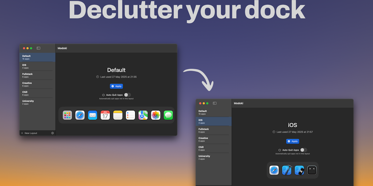Viewport: 373px width, 186px height.
Task: Click 'Last used 27 May 2025 at 21:57' text
Action: click(295, 132)
